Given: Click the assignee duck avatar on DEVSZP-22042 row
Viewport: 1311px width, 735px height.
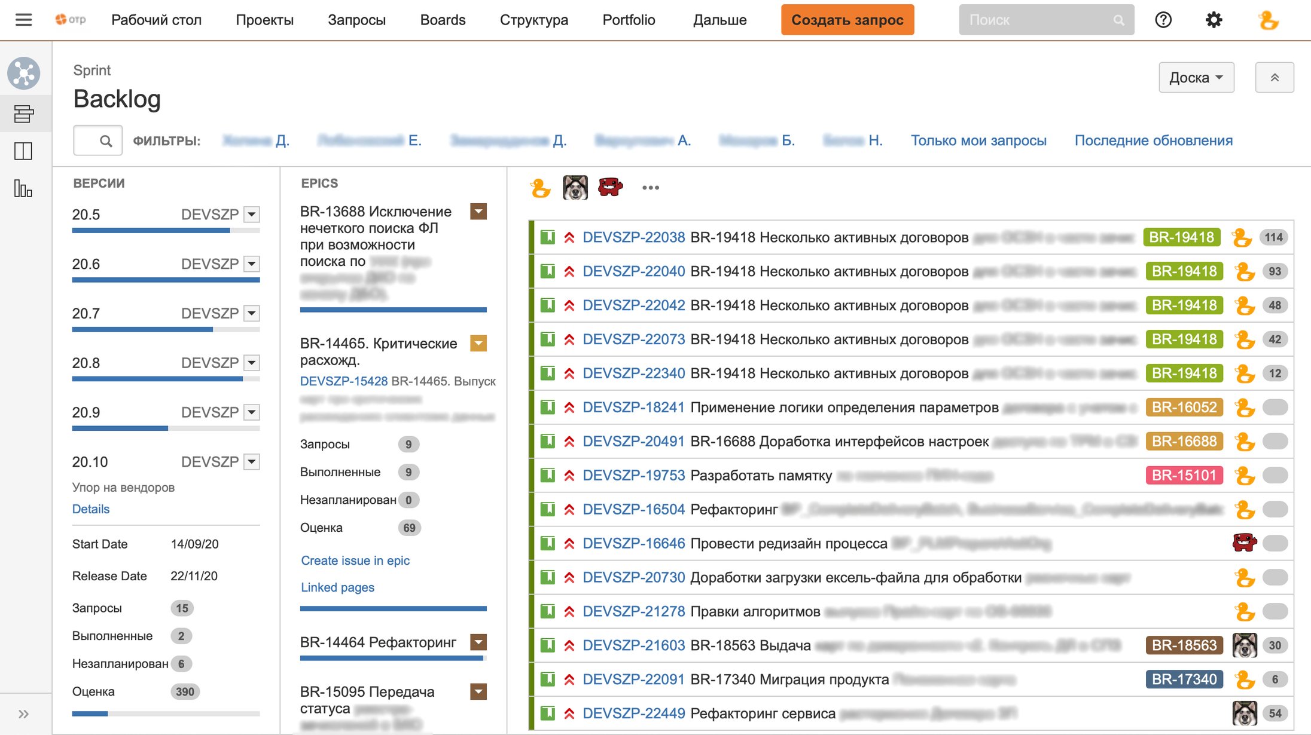Looking at the screenshot, I should coord(1245,305).
